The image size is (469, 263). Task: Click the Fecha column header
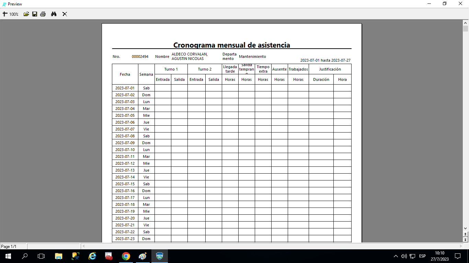[x=125, y=74]
